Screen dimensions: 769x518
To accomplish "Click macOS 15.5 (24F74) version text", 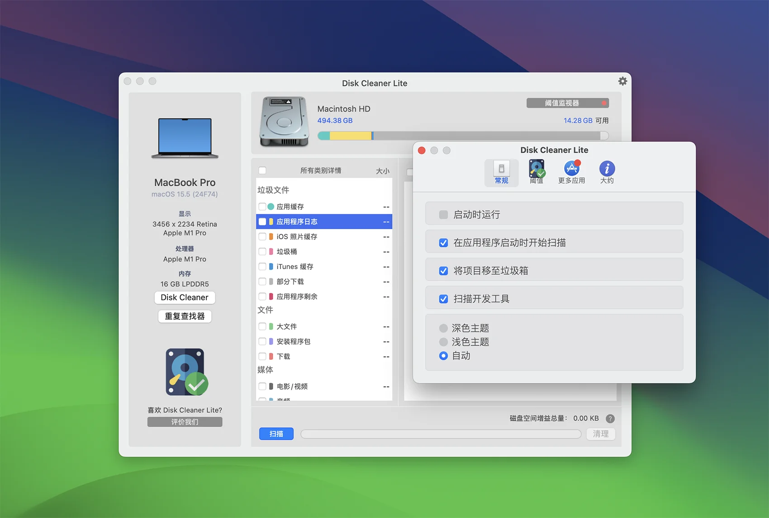I will [185, 194].
